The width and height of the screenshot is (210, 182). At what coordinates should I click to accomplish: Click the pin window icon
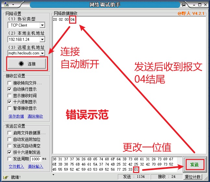[x=184, y=5]
